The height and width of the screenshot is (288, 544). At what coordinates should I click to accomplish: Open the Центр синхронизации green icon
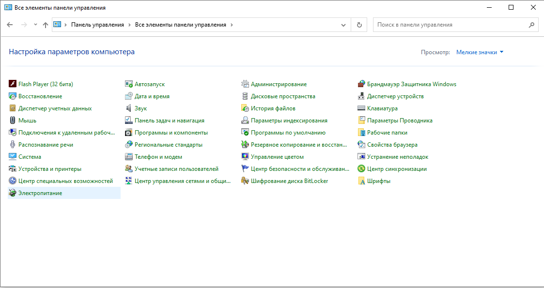click(x=361, y=169)
